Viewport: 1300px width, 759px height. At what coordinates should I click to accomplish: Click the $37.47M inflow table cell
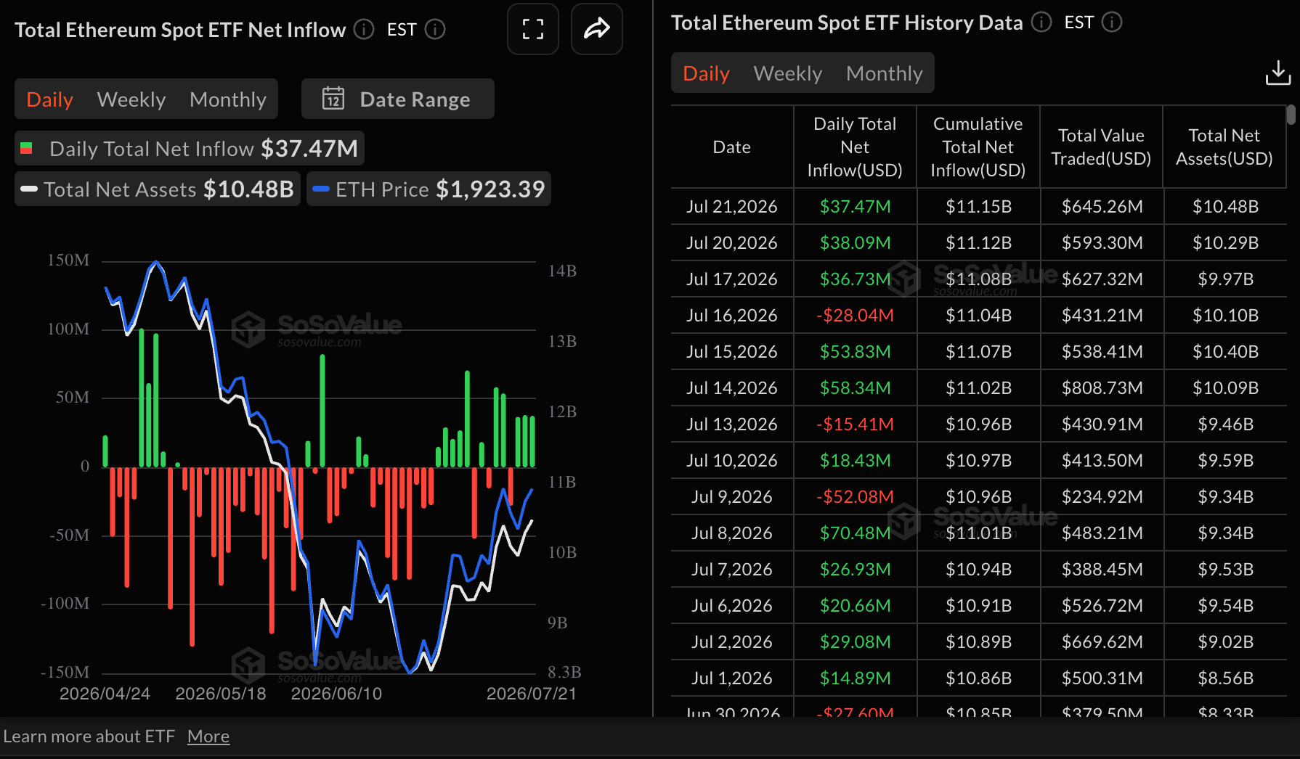tap(855, 207)
